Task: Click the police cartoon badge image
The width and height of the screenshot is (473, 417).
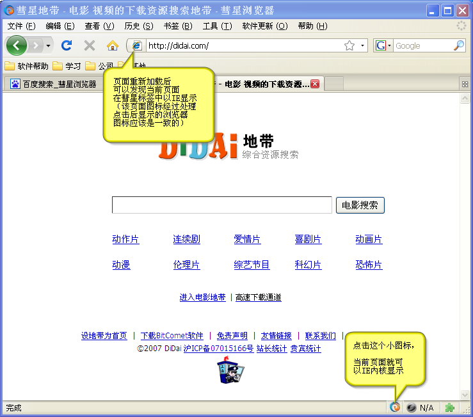Action: click(230, 370)
